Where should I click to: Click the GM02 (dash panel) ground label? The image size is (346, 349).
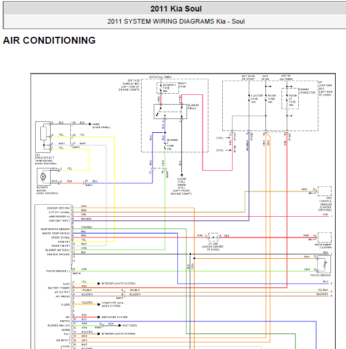[x=101, y=126]
